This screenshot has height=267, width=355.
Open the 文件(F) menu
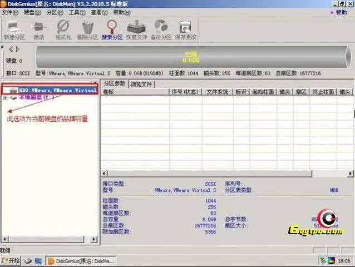point(9,12)
